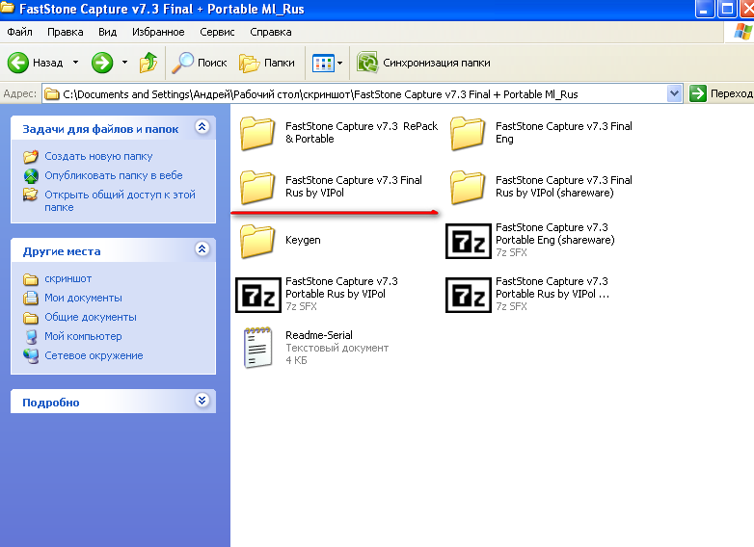Click the Задачи для файлов и папок header
The image size is (754, 547).
click(100, 129)
